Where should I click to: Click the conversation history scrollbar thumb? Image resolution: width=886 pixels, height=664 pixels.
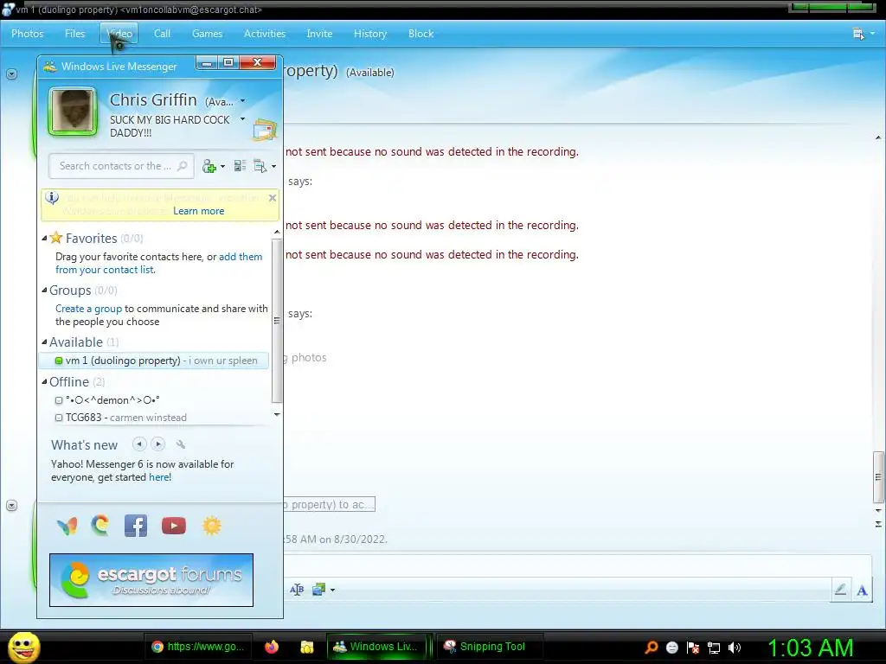point(877,476)
